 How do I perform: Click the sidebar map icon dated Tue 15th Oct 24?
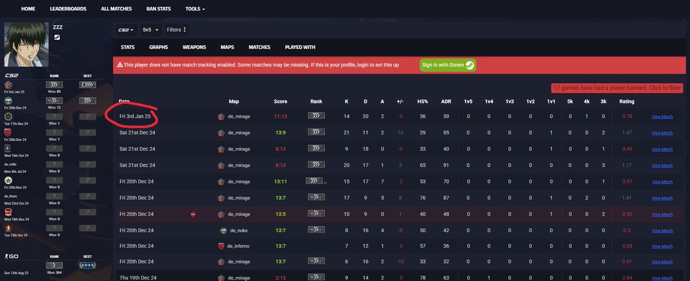(9, 228)
